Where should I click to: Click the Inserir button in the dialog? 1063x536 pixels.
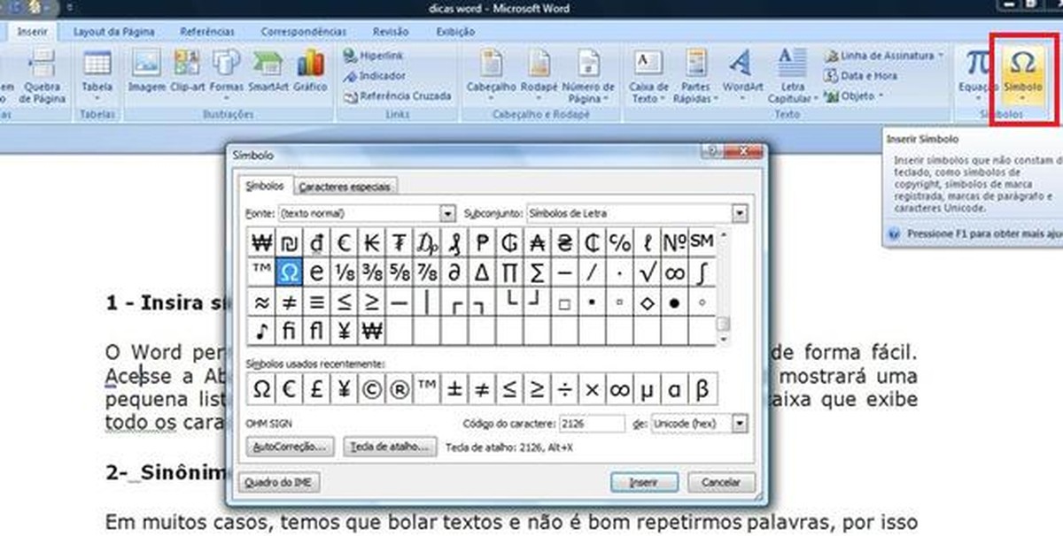click(644, 482)
